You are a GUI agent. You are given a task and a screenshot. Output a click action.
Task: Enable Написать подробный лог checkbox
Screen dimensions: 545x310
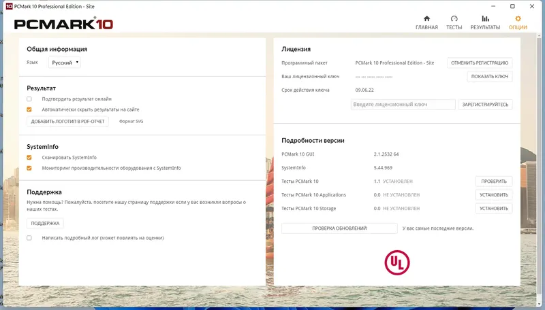tap(29, 238)
